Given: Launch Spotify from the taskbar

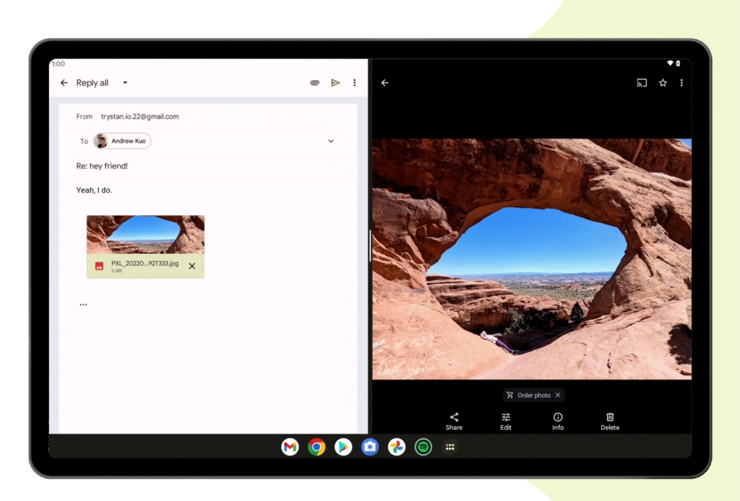Looking at the screenshot, I should (x=423, y=447).
